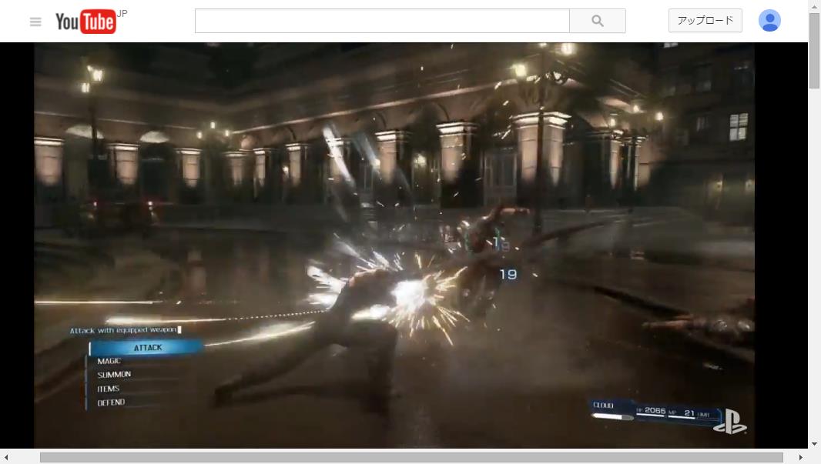Click the ITEMS command in the video
The image size is (821, 464).
click(109, 389)
